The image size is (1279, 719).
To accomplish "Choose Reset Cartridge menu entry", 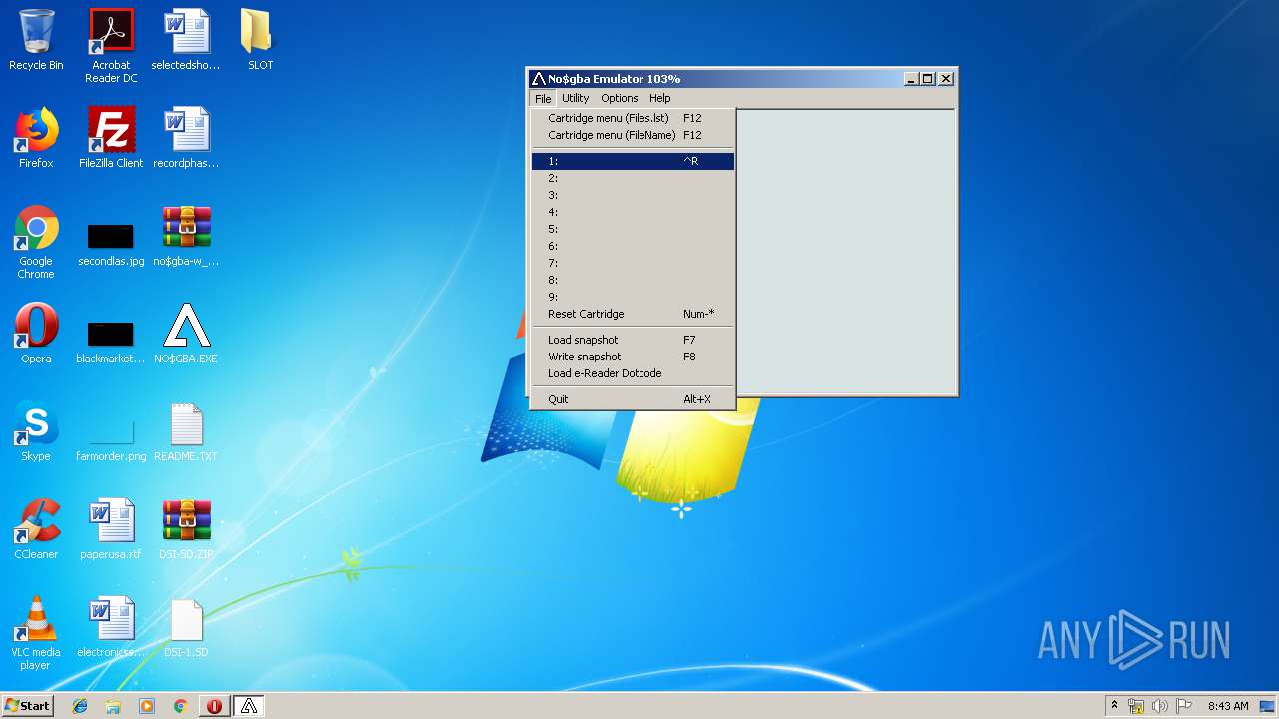I will point(633,314).
